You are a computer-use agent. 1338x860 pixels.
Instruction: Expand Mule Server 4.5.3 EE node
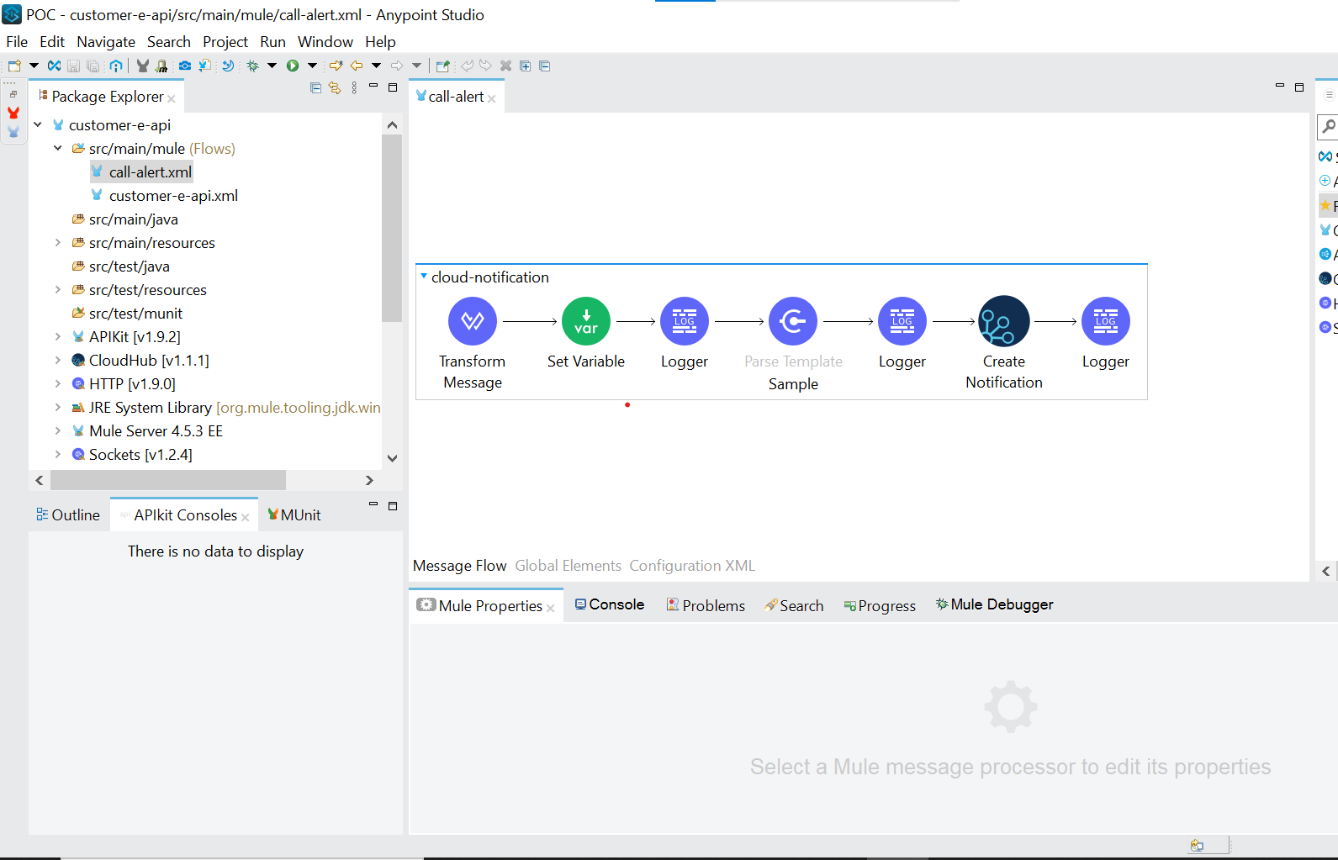click(x=58, y=430)
